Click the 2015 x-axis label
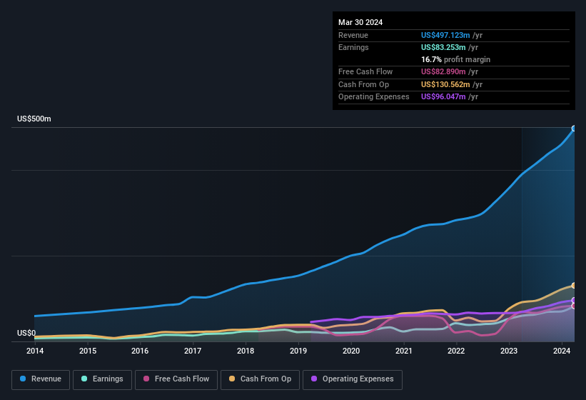 (x=88, y=351)
